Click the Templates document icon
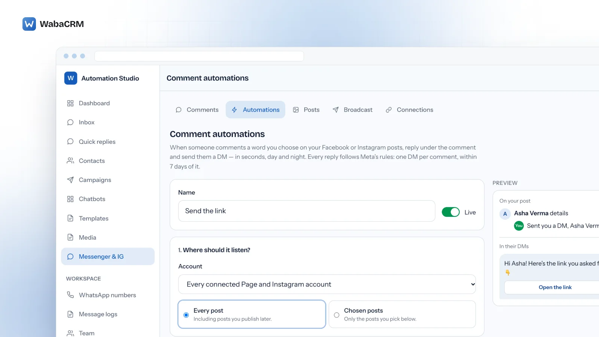The height and width of the screenshot is (337, 599). click(70, 218)
